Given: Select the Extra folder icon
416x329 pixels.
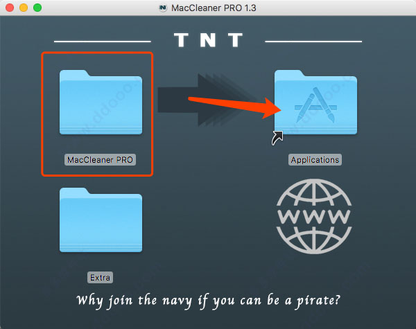Looking at the screenshot, I should point(101,220).
